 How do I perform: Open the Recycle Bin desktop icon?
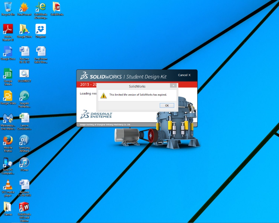click(x=8, y=9)
